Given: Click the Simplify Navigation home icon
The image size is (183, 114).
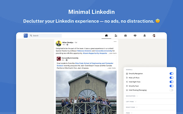Looking at the screenshot, I should [127, 74].
